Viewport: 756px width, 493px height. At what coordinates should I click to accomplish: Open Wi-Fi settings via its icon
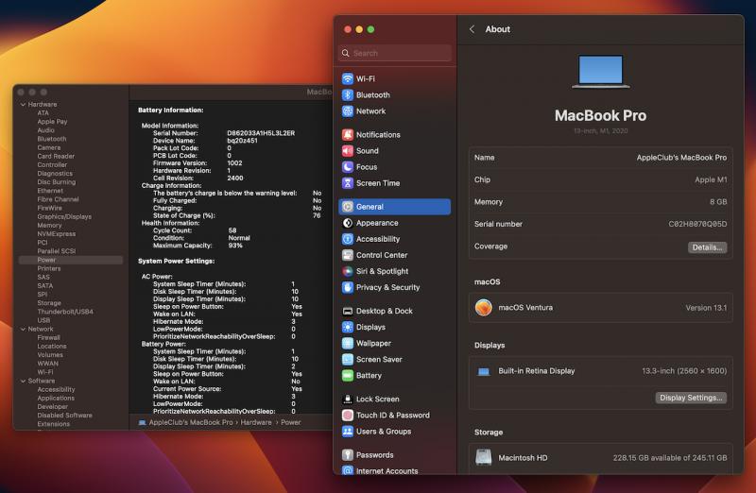348,79
